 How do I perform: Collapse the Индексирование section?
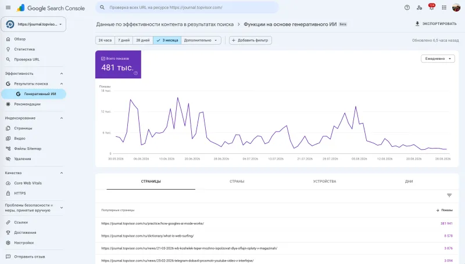coord(62,118)
